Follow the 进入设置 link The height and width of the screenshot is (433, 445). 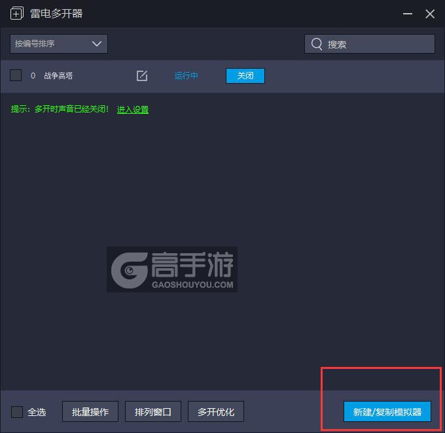133,109
